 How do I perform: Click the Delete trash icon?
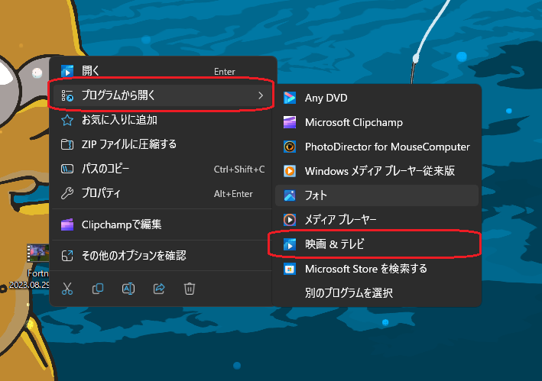190,289
